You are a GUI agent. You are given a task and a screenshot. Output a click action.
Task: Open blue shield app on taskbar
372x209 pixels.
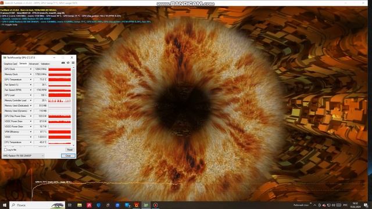(x=98, y=205)
